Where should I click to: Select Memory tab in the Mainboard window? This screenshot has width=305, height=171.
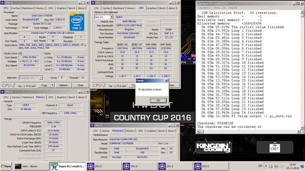130,131
